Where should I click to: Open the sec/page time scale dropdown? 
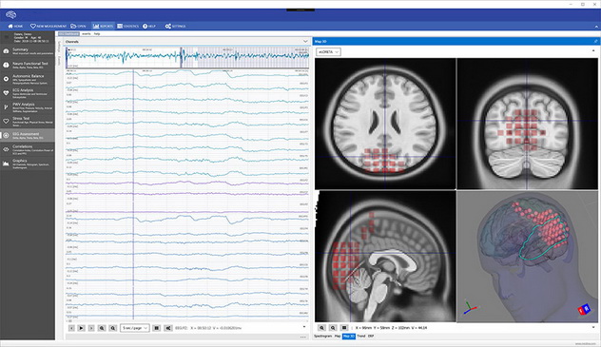point(134,328)
